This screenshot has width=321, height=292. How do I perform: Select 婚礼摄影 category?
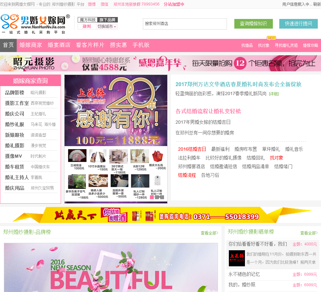[x=14, y=146]
